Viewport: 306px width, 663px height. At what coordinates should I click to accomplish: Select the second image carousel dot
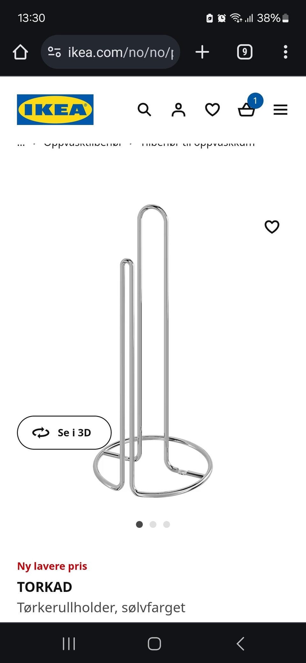(x=153, y=524)
